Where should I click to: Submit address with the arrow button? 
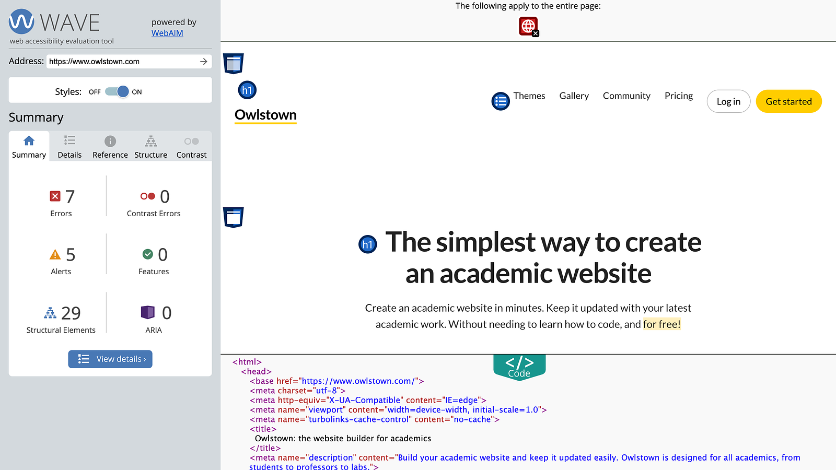204,62
